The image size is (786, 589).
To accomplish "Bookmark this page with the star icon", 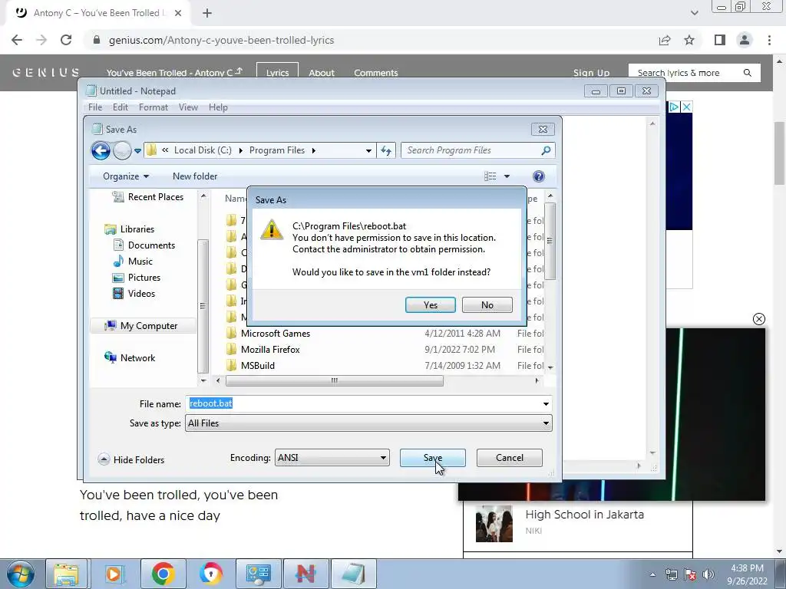I will [689, 40].
